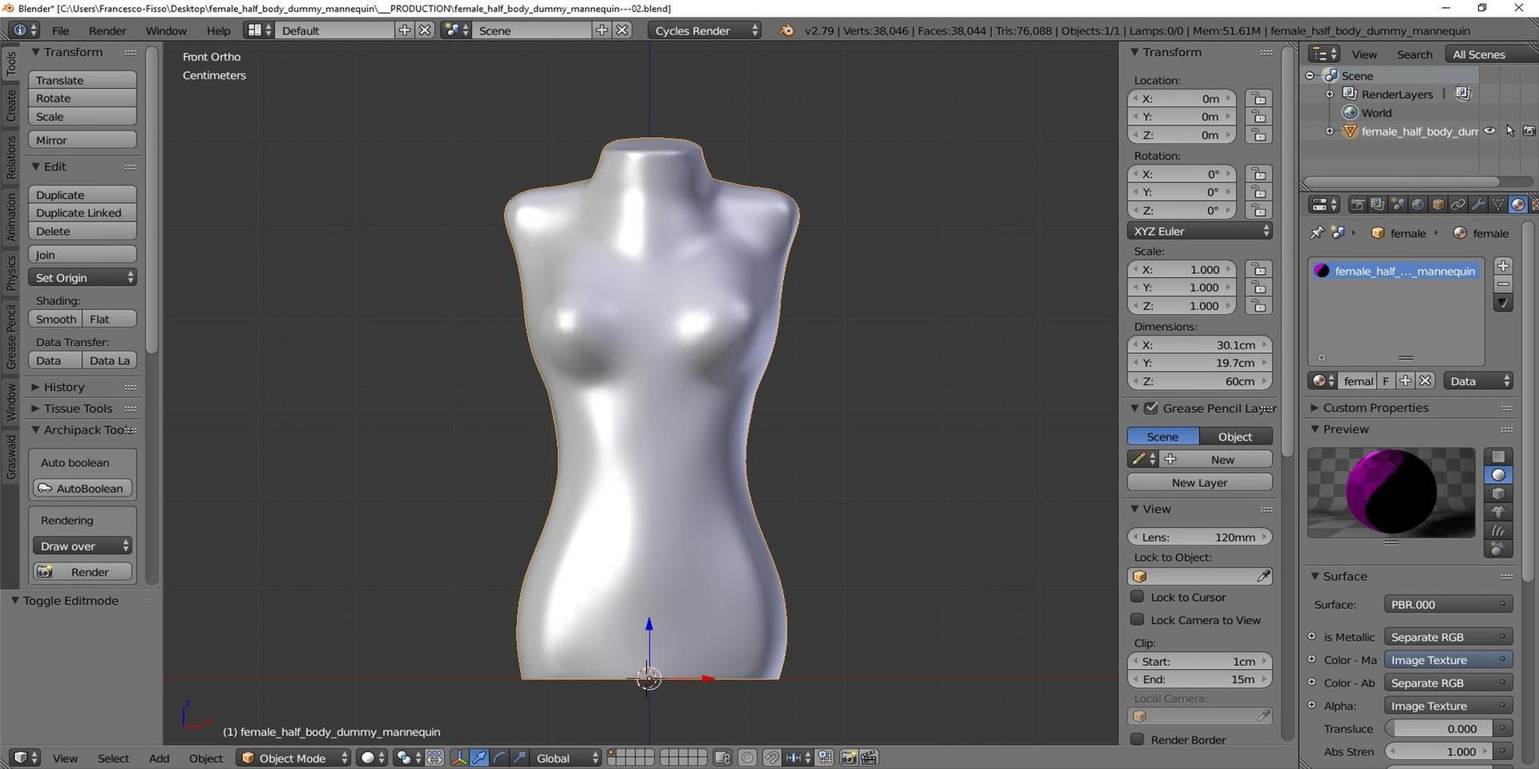Click the OpenGL render animation clapper icon

[869, 758]
